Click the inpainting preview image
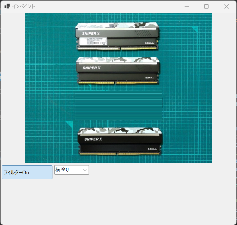 118,88
